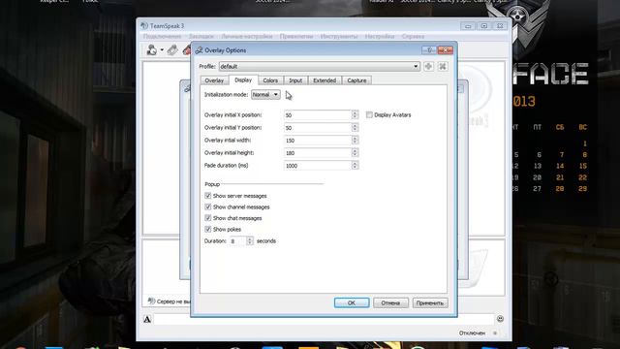Expand the Profile default dropdown
Image resolution: width=620 pixels, height=349 pixels.
tap(320, 67)
